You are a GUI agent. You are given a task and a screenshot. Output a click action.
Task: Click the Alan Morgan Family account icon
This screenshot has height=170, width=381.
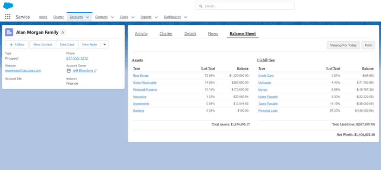point(9,32)
